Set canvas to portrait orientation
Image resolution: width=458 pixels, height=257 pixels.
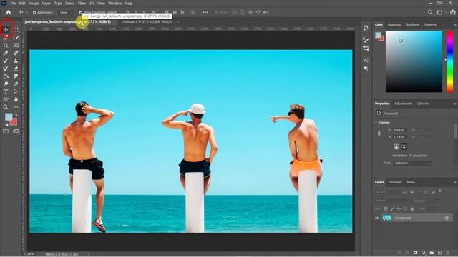(396, 146)
